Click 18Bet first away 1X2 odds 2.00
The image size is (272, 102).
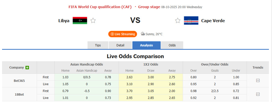tap(172, 91)
